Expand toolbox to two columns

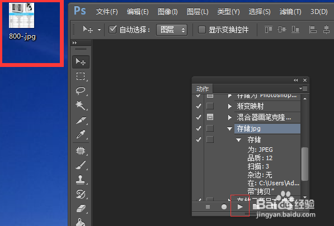(x=74, y=43)
